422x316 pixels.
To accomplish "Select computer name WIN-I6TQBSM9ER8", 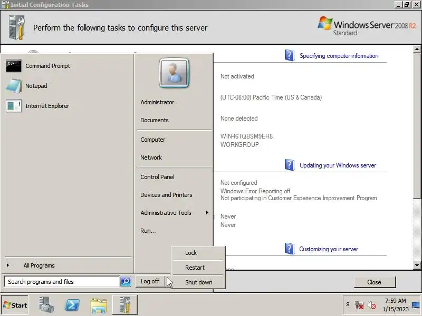I will pyautogui.click(x=246, y=136).
